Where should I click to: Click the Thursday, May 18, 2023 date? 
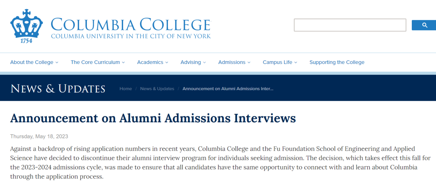point(39,136)
